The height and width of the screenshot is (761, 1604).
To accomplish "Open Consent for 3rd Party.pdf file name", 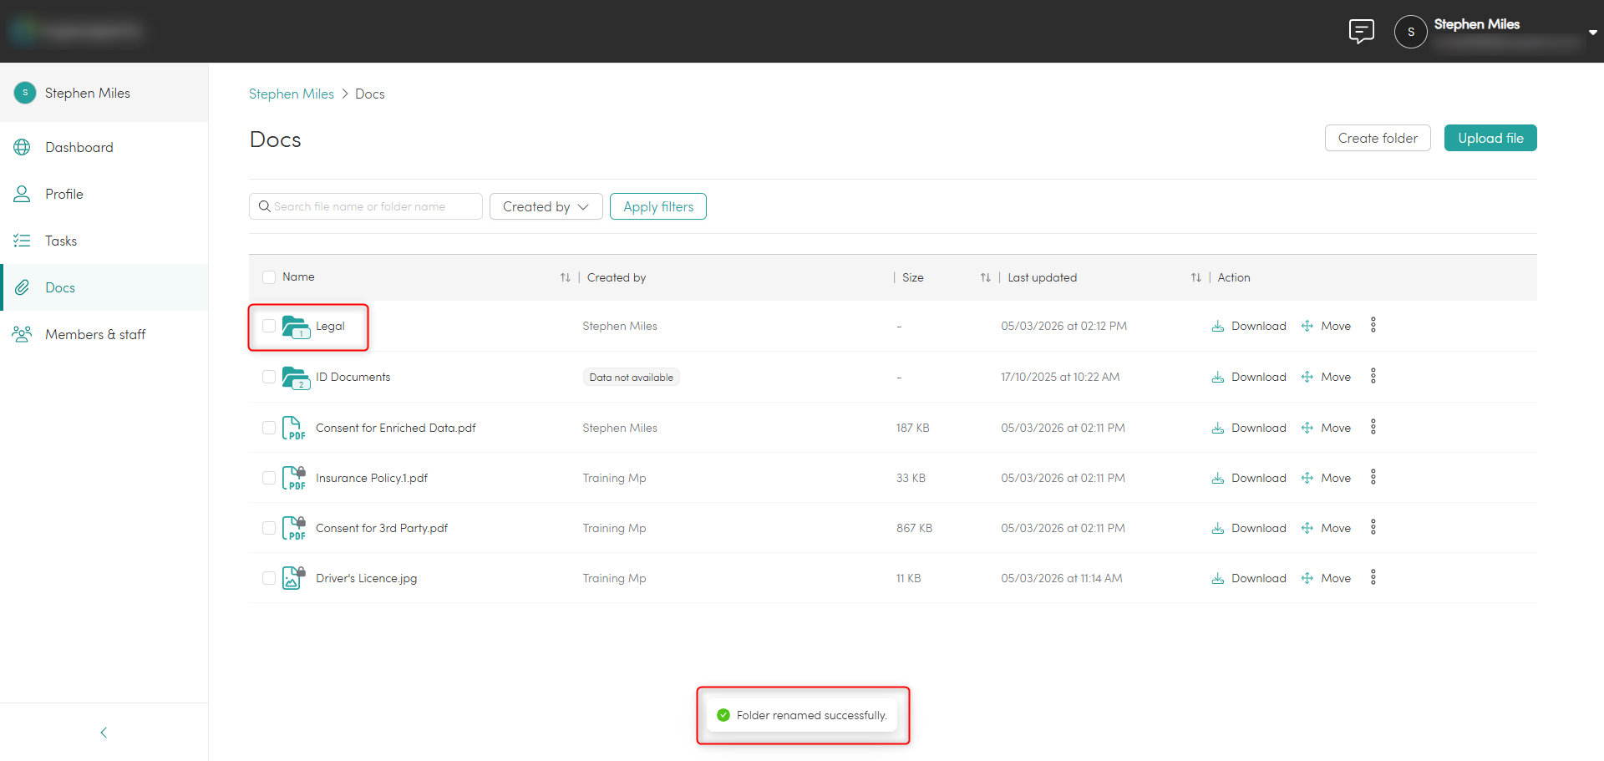I will pyautogui.click(x=382, y=528).
